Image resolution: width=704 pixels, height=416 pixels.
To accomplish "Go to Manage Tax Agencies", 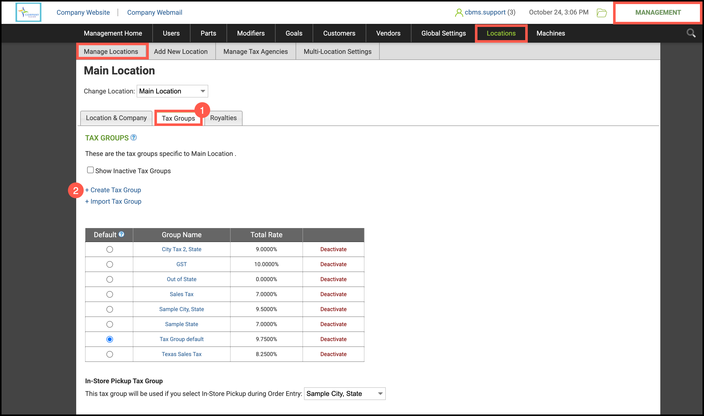I will tap(255, 52).
